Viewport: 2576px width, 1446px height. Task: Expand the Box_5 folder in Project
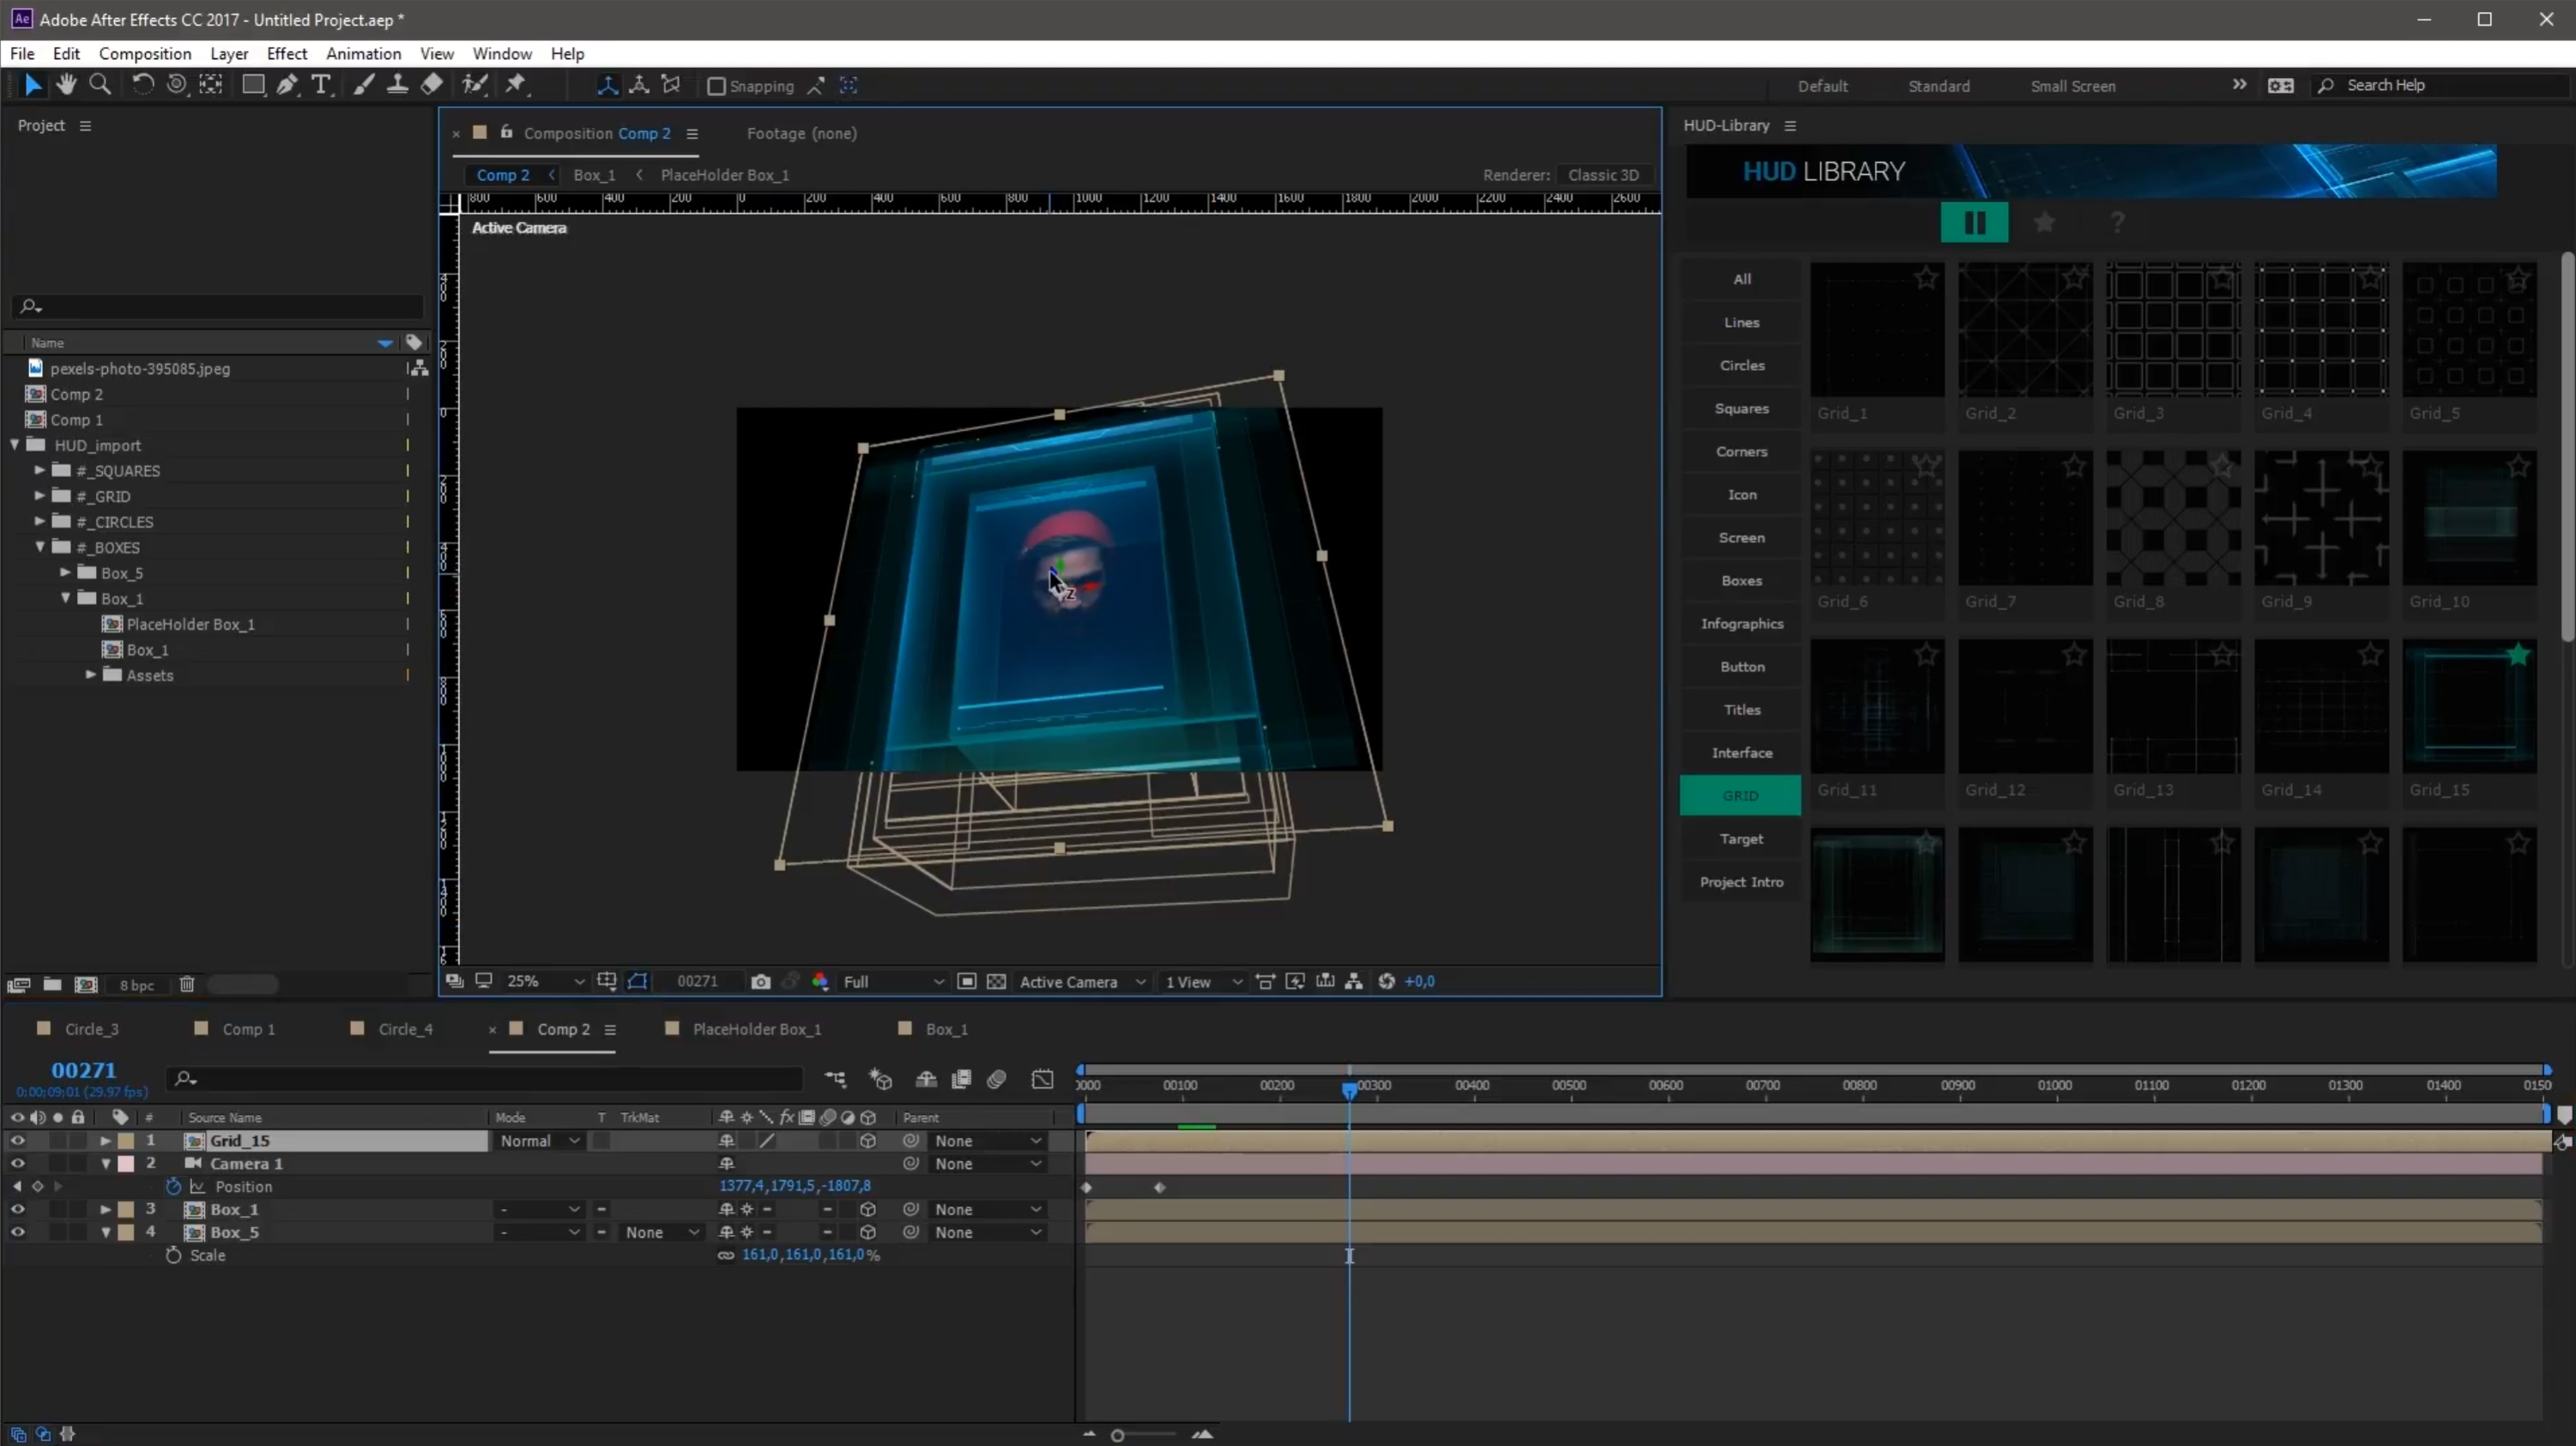tap(65, 573)
